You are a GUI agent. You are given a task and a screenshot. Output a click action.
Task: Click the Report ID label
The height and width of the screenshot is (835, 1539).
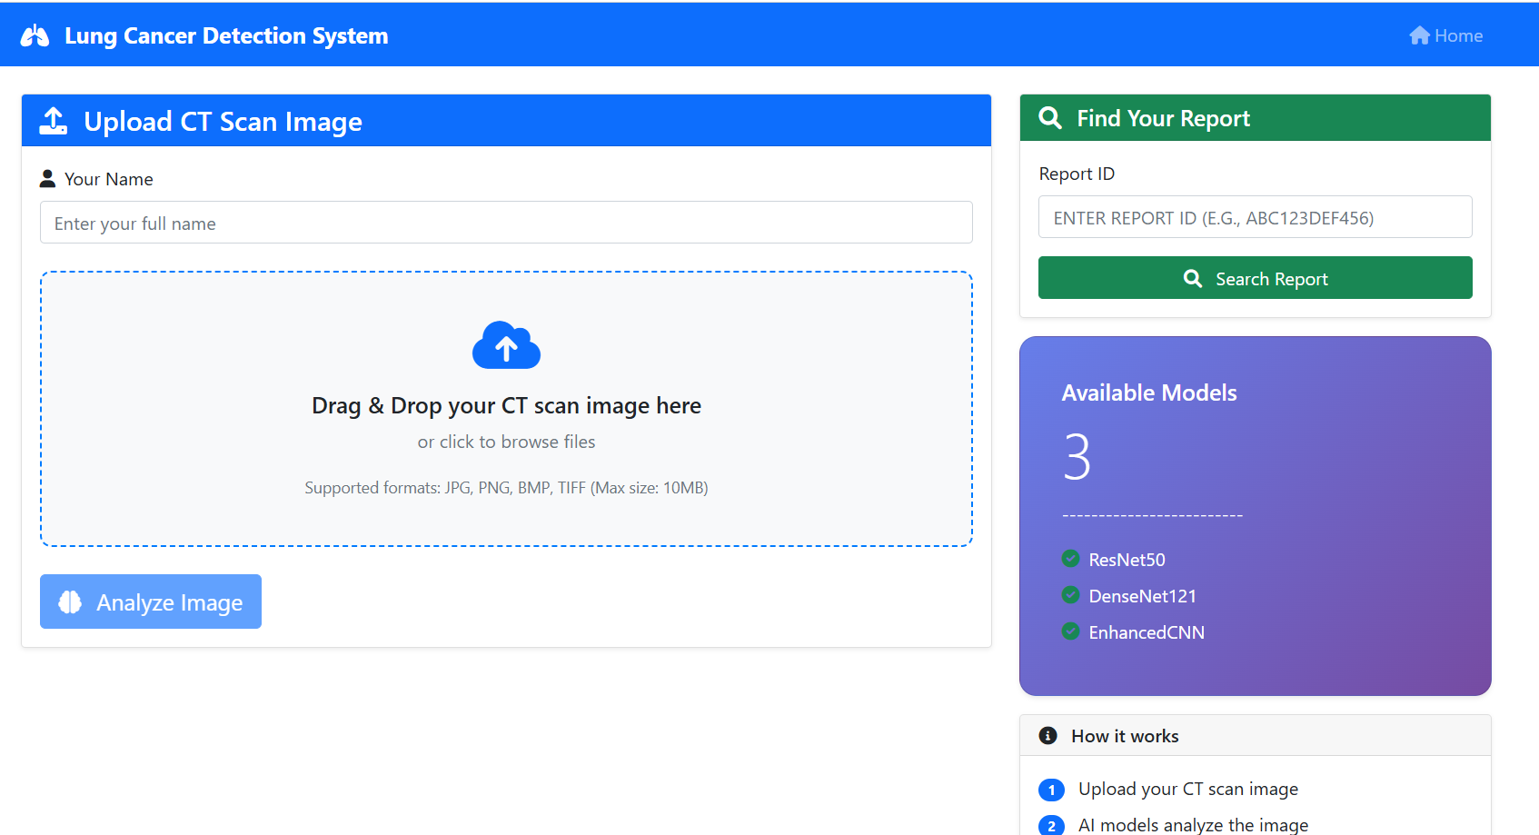[x=1077, y=174]
